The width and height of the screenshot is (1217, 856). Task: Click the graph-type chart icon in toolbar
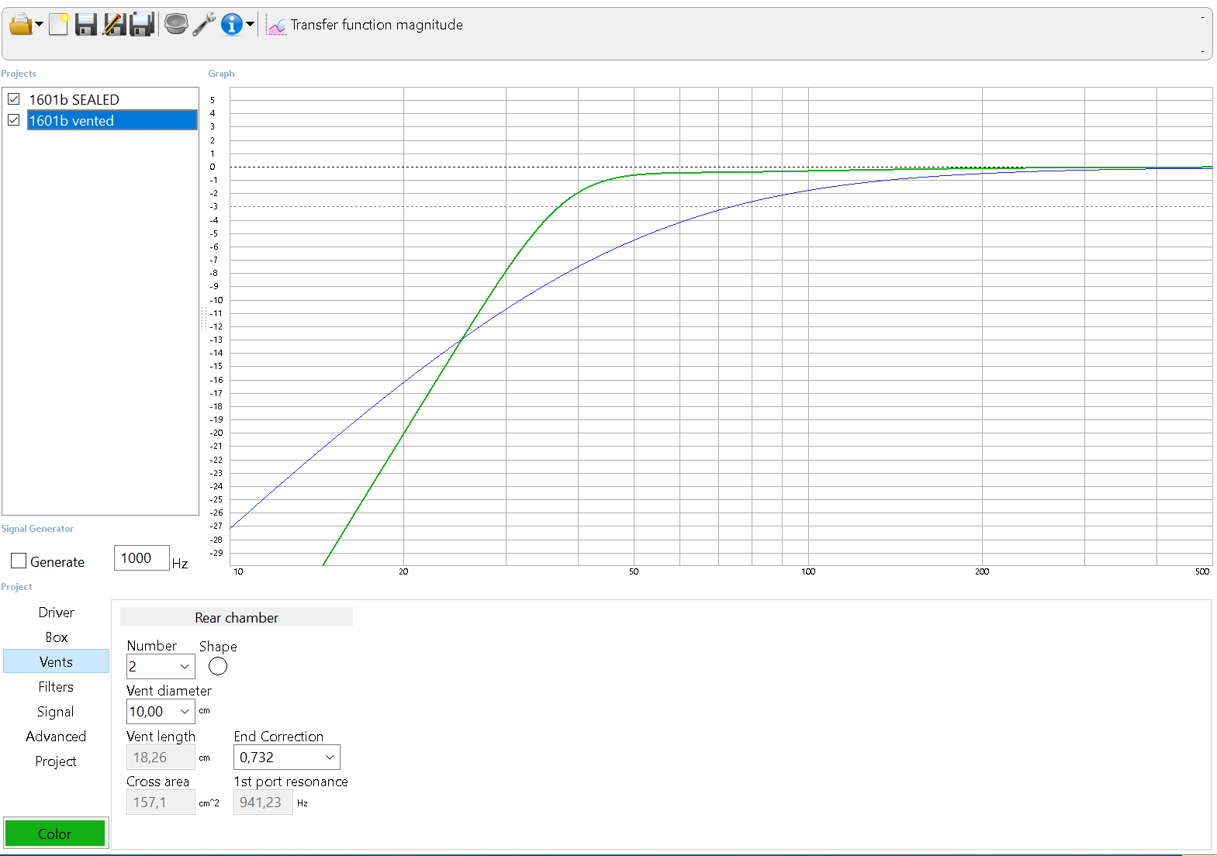pyautogui.click(x=276, y=26)
